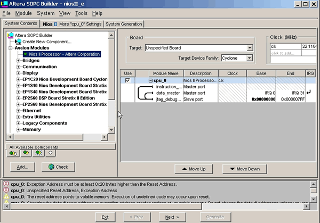The height and width of the screenshot is (223, 320).
Task: Click the EP2S60 DSP Board Stratix II Edition item
Action: click(59, 98)
